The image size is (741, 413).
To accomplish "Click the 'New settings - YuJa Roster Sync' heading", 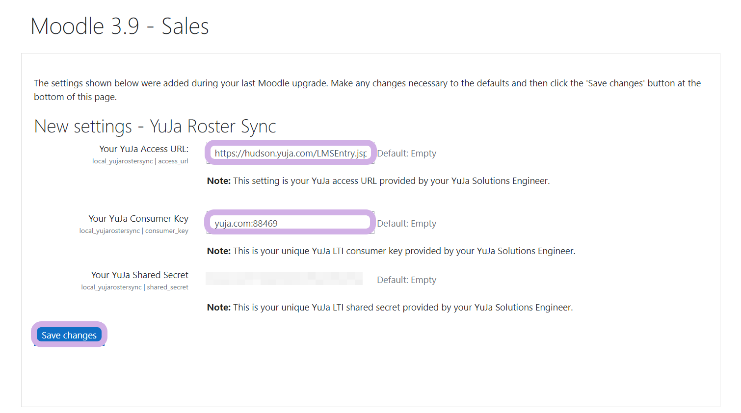I will (x=155, y=127).
